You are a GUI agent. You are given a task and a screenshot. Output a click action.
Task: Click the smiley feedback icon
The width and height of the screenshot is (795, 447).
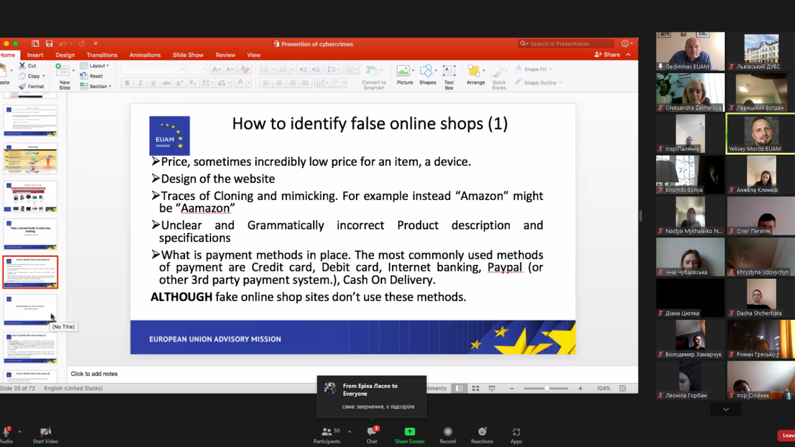coord(625,43)
